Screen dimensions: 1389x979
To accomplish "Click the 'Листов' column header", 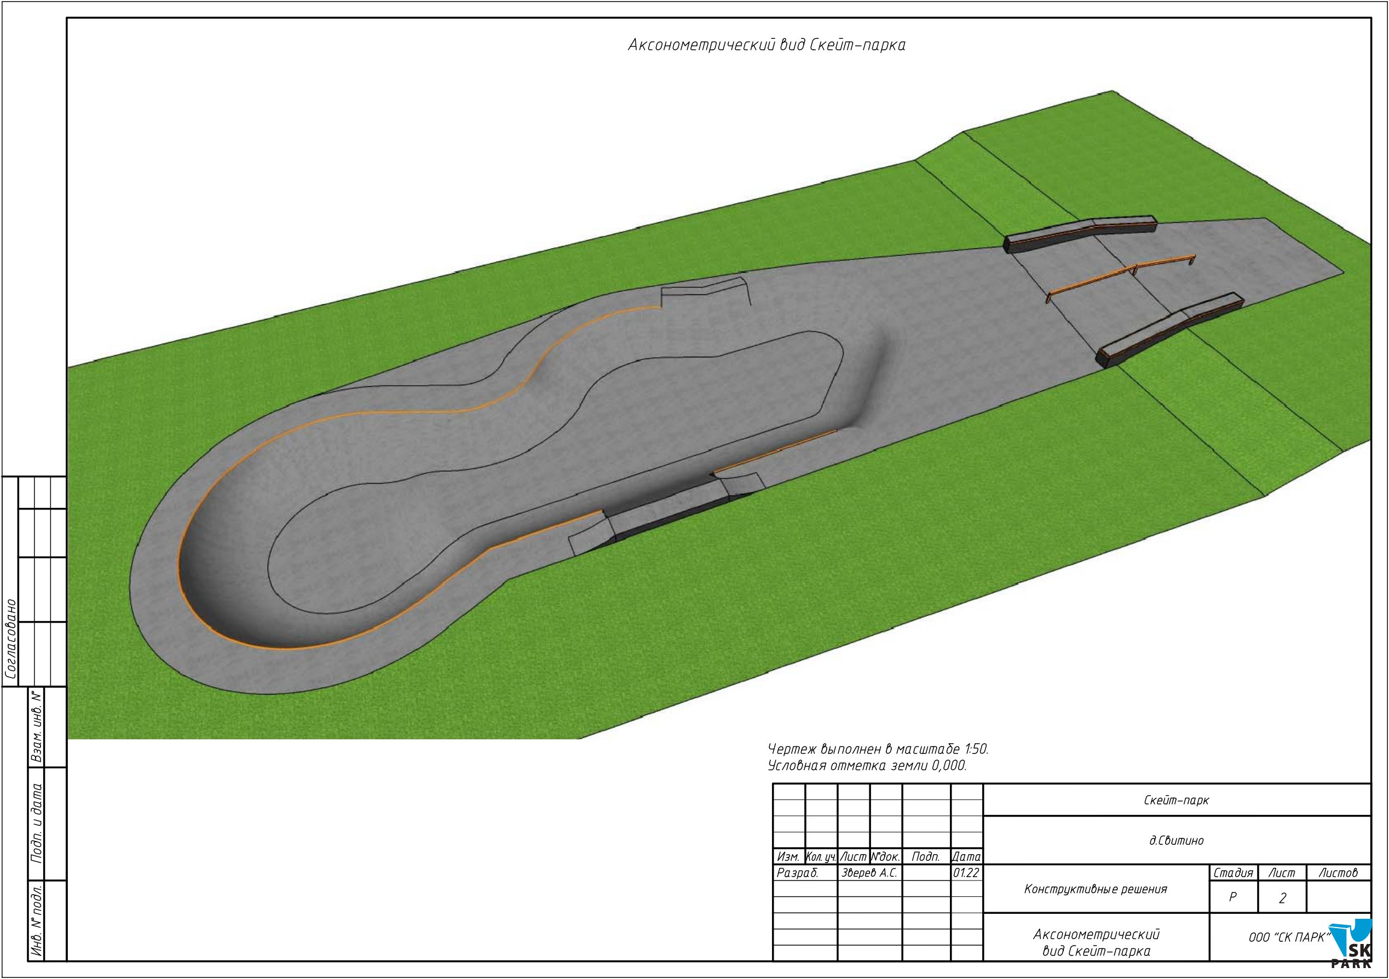I will [x=1338, y=873].
